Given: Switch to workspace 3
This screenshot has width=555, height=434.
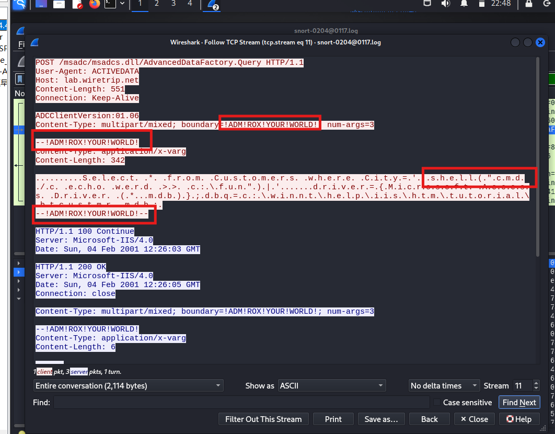Looking at the screenshot, I should coord(174,4).
